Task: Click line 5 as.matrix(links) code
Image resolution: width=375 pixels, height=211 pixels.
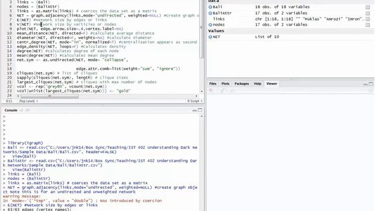Action: 87,11
